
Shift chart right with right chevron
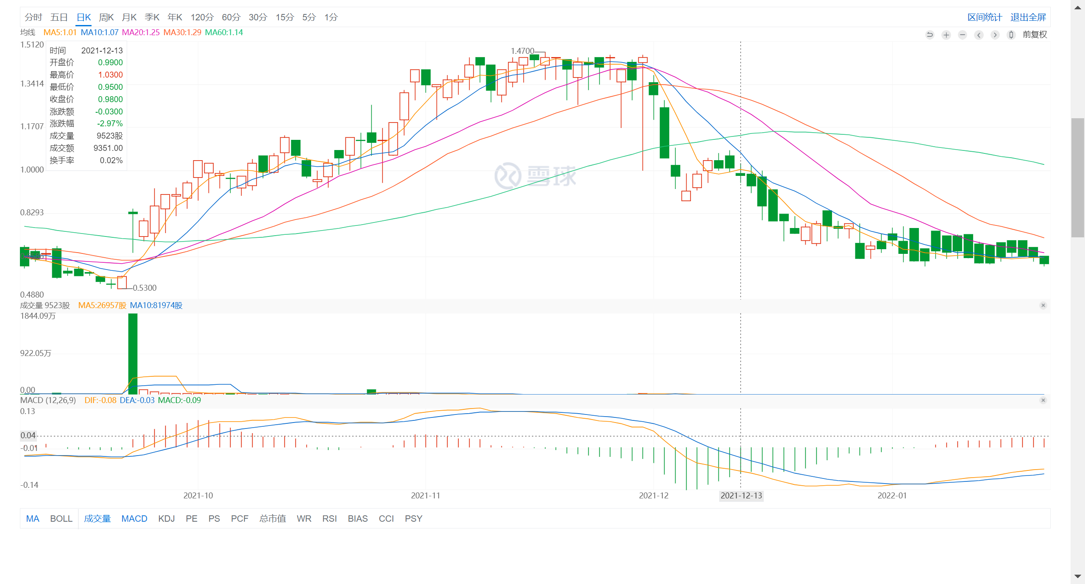(995, 35)
